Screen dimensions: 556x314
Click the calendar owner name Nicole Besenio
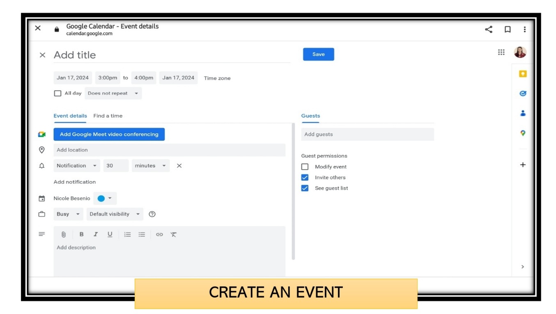click(72, 199)
